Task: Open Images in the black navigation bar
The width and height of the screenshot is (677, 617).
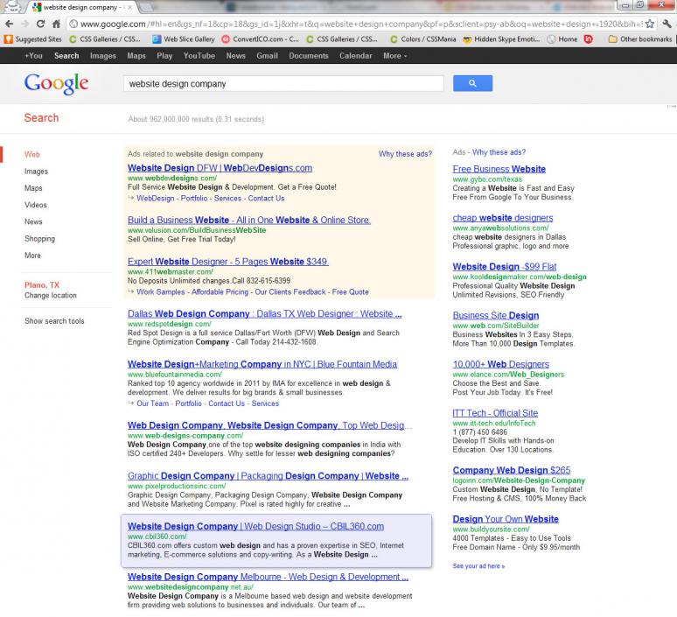Action: (102, 56)
